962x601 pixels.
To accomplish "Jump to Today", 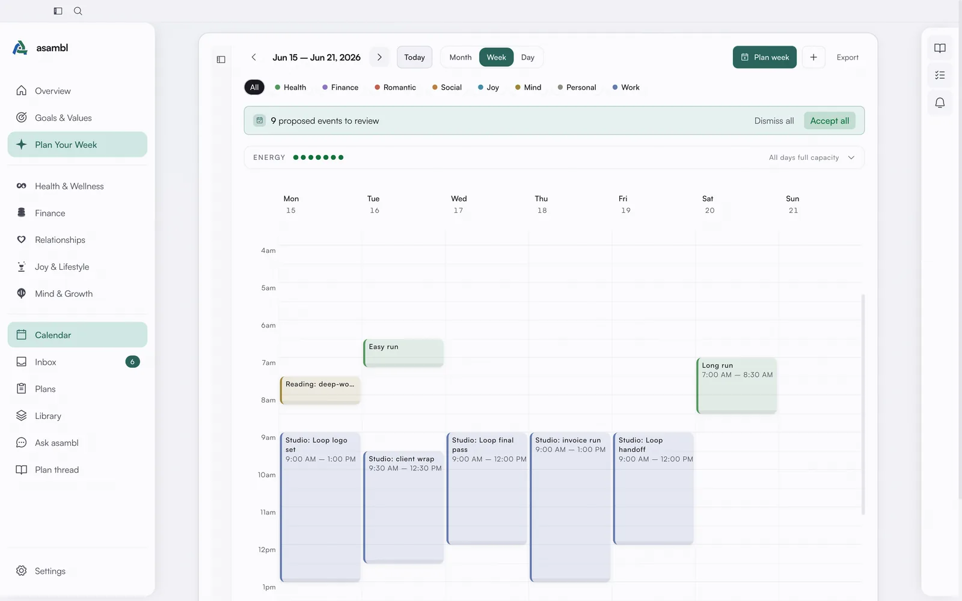I will point(414,57).
